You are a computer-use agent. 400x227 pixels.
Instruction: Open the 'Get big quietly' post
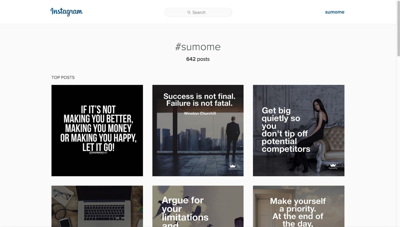click(x=299, y=130)
